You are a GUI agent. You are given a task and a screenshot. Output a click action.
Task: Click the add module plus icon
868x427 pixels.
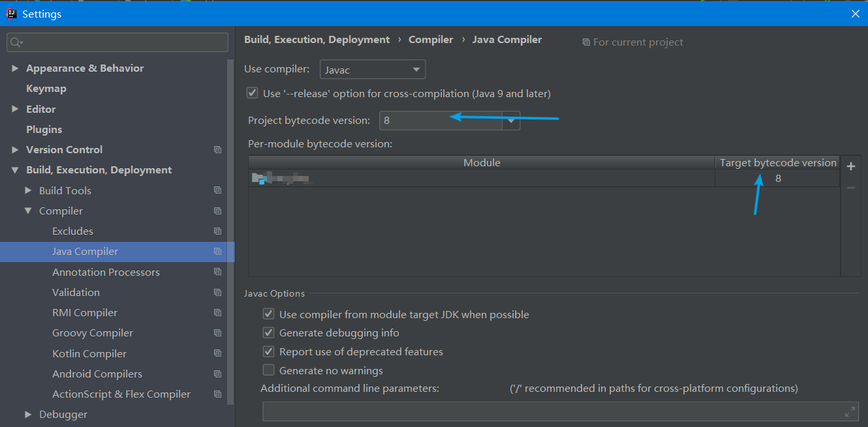[850, 167]
